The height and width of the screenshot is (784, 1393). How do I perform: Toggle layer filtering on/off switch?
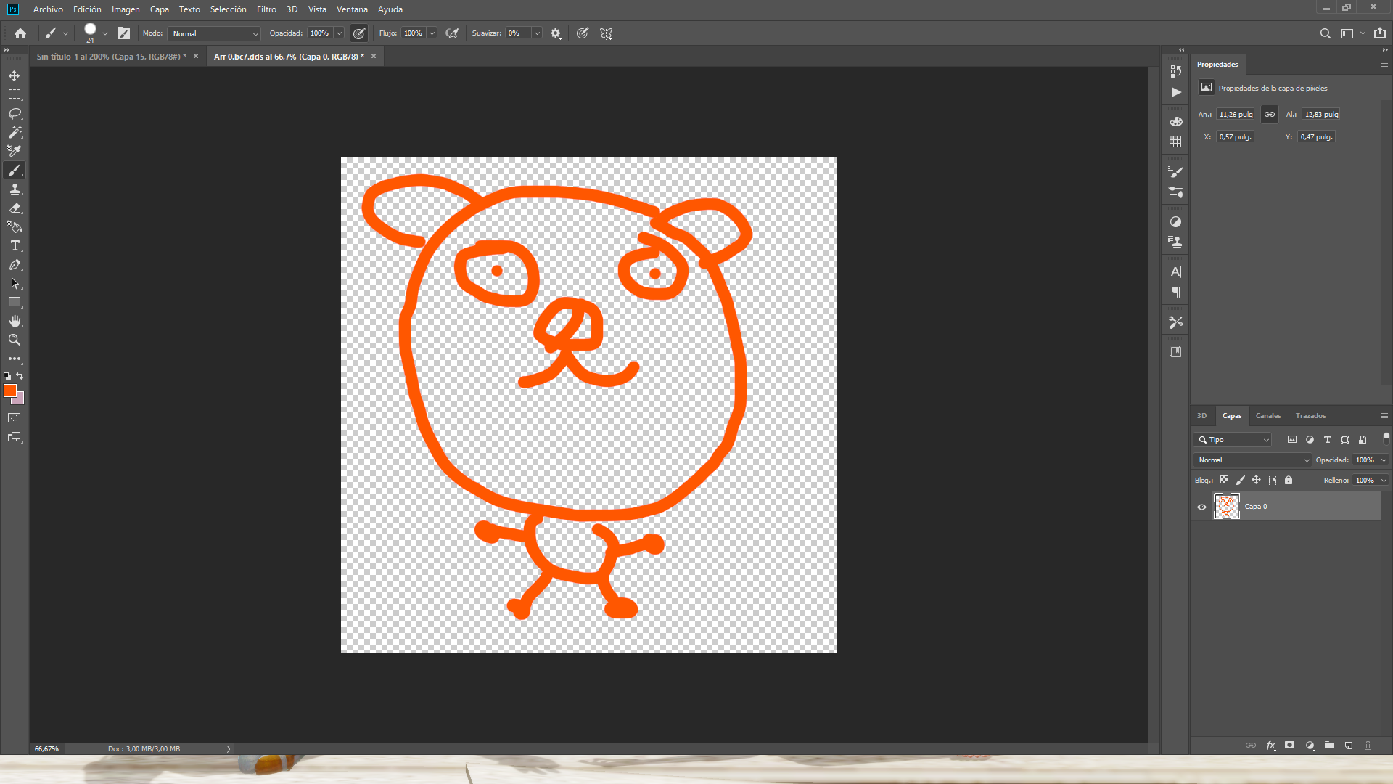(1386, 438)
